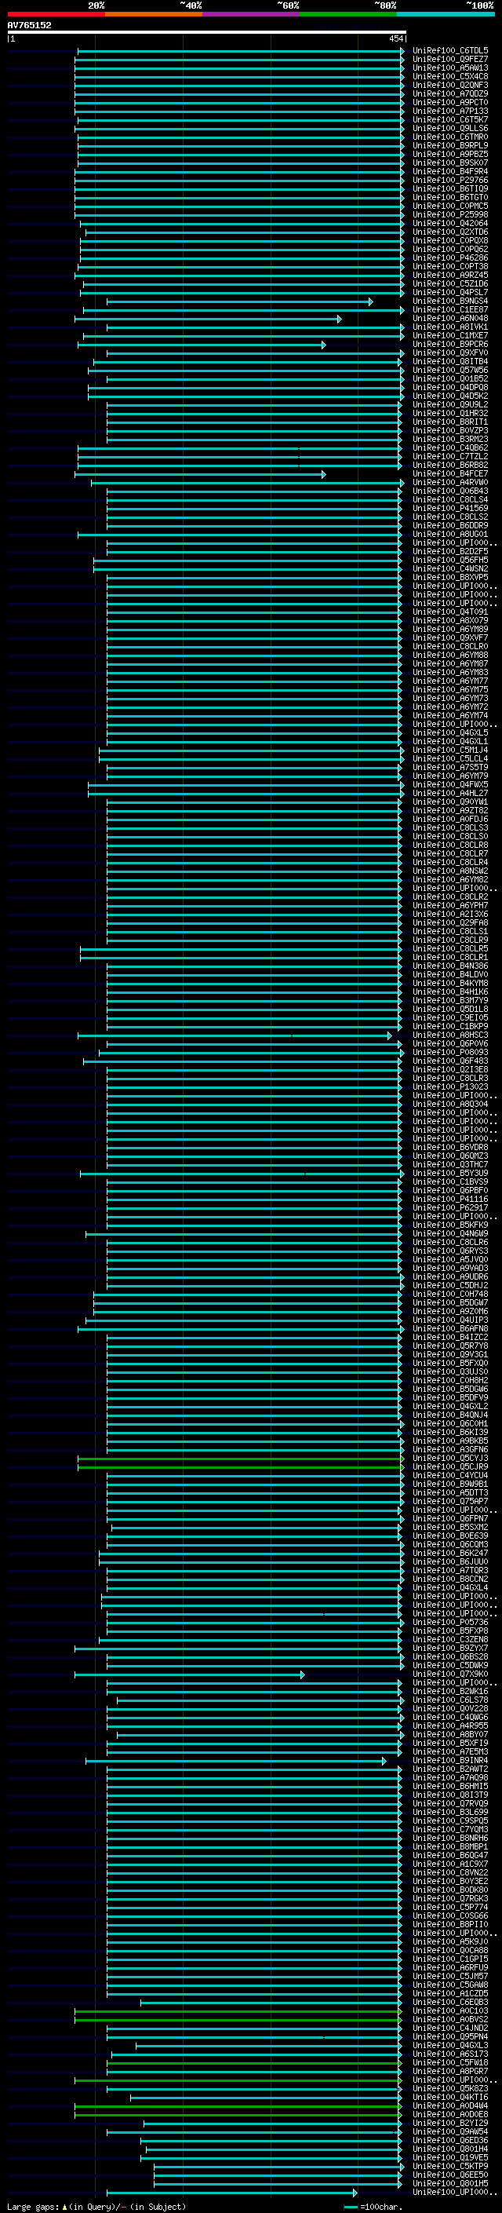The width and height of the screenshot is (502, 2213).
Task: Open hit UniRef100_Q4FWX5
Action: click(x=449, y=785)
